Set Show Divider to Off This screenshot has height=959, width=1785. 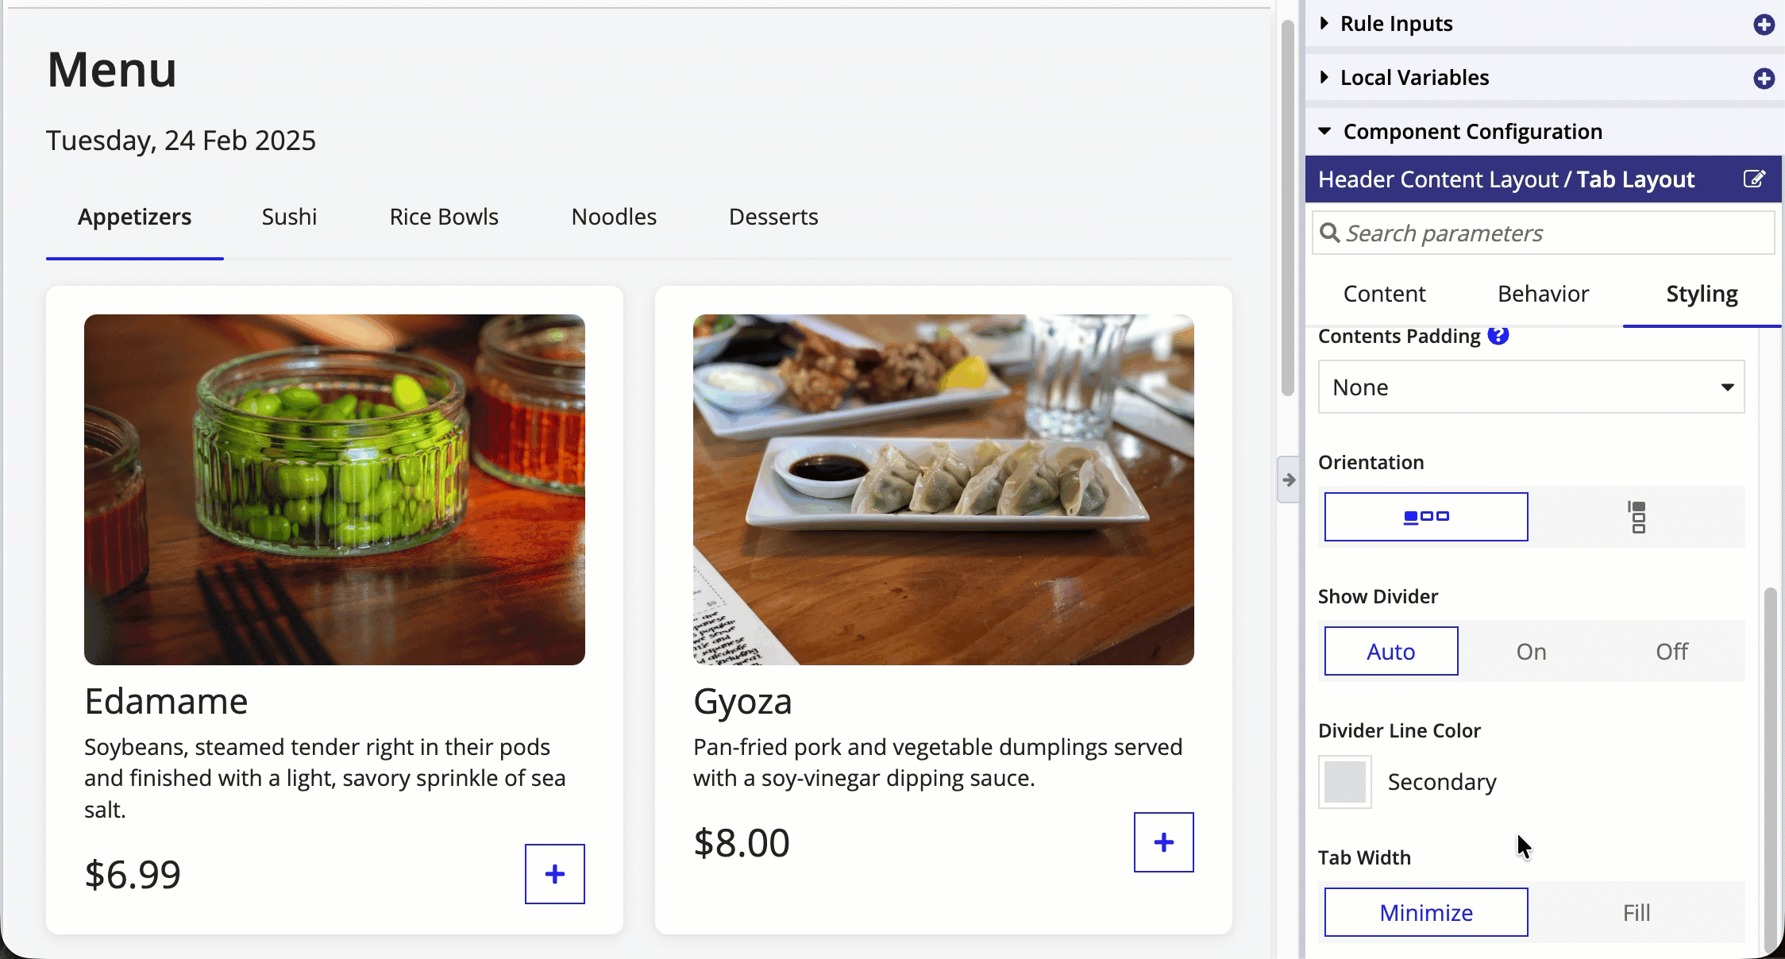pos(1671,651)
